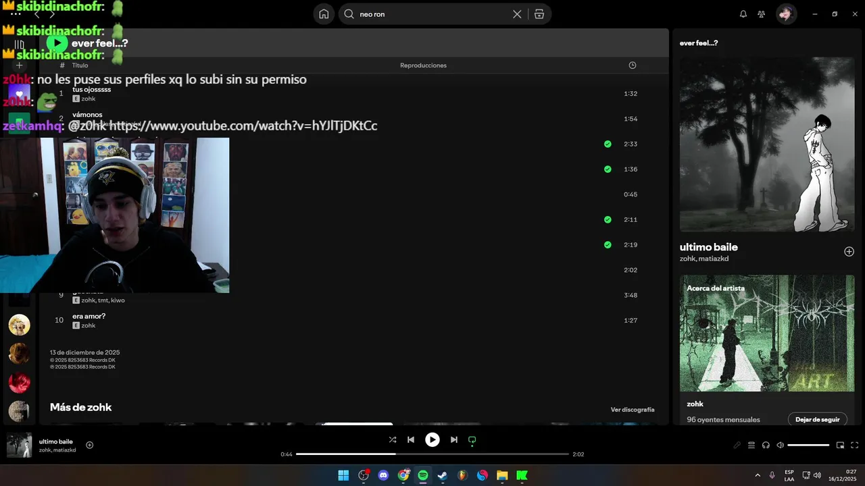Screen dimensions: 865x486
Task: Adjust the volume slider
Action: 808,445
